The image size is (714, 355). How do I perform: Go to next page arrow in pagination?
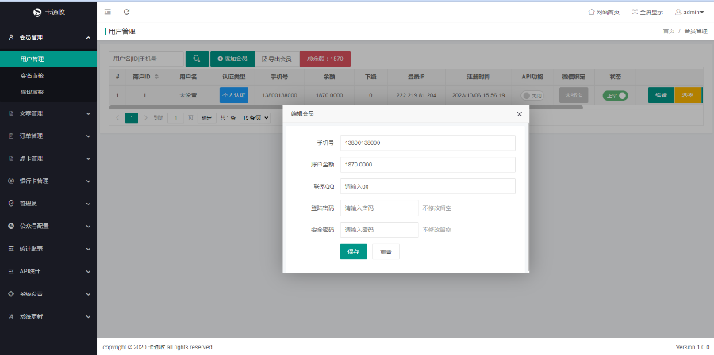[x=146, y=118]
